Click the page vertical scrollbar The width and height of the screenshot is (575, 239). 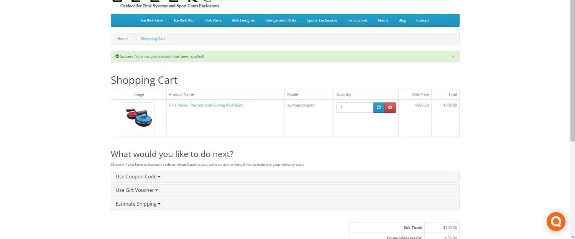tap(572, 115)
